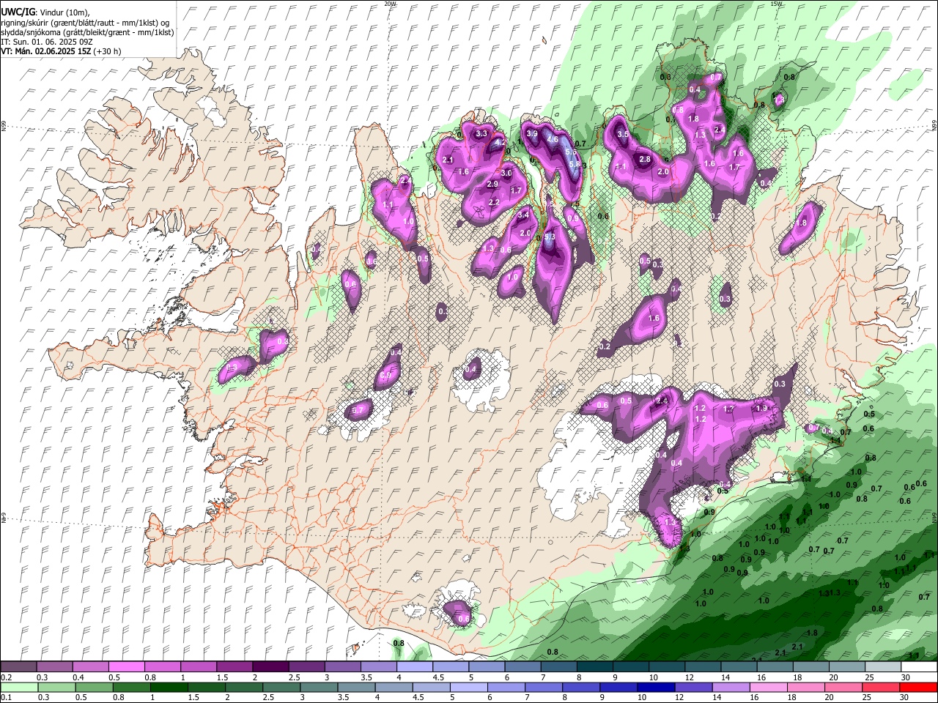
Task: Click the '2.8' snowfall value on the map
Action: coord(645,160)
